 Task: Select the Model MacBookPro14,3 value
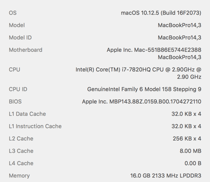coord(180,25)
